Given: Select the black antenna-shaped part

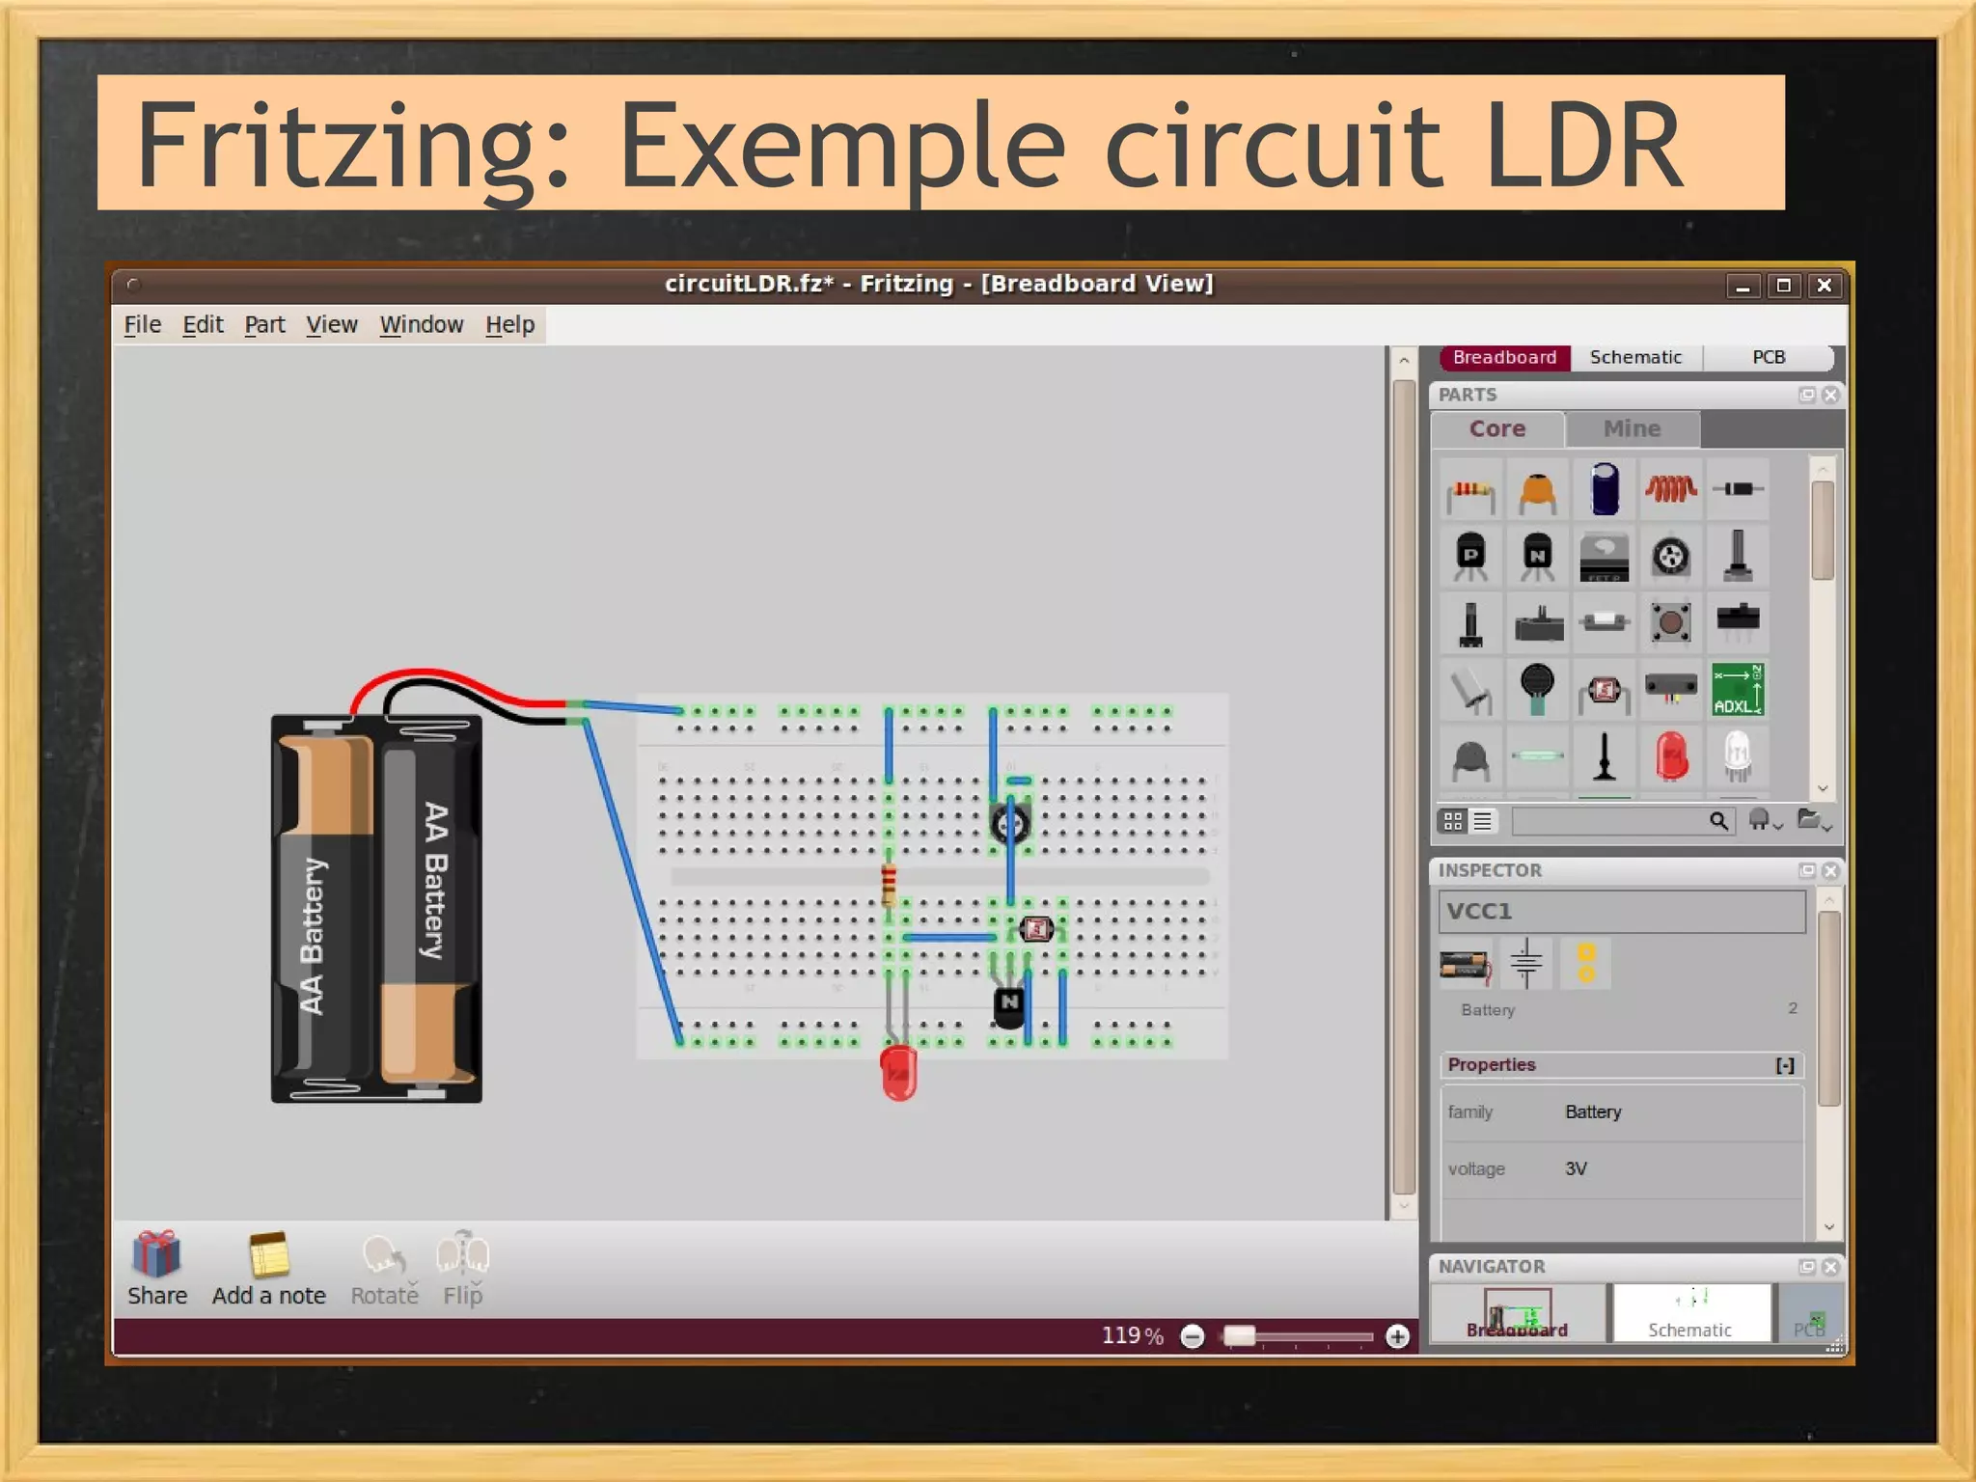Looking at the screenshot, I should (x=1604, y=756).
